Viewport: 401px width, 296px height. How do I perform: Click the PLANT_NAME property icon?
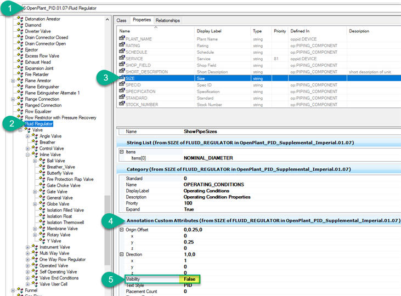click(122, 38)
